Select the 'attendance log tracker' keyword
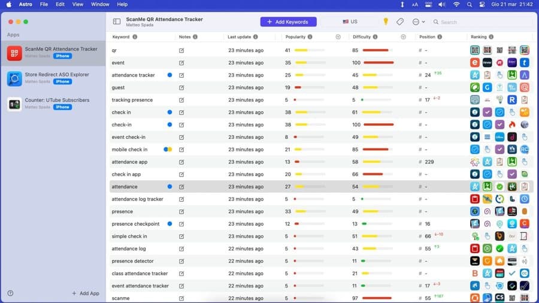539x303 pixels. 138,199
